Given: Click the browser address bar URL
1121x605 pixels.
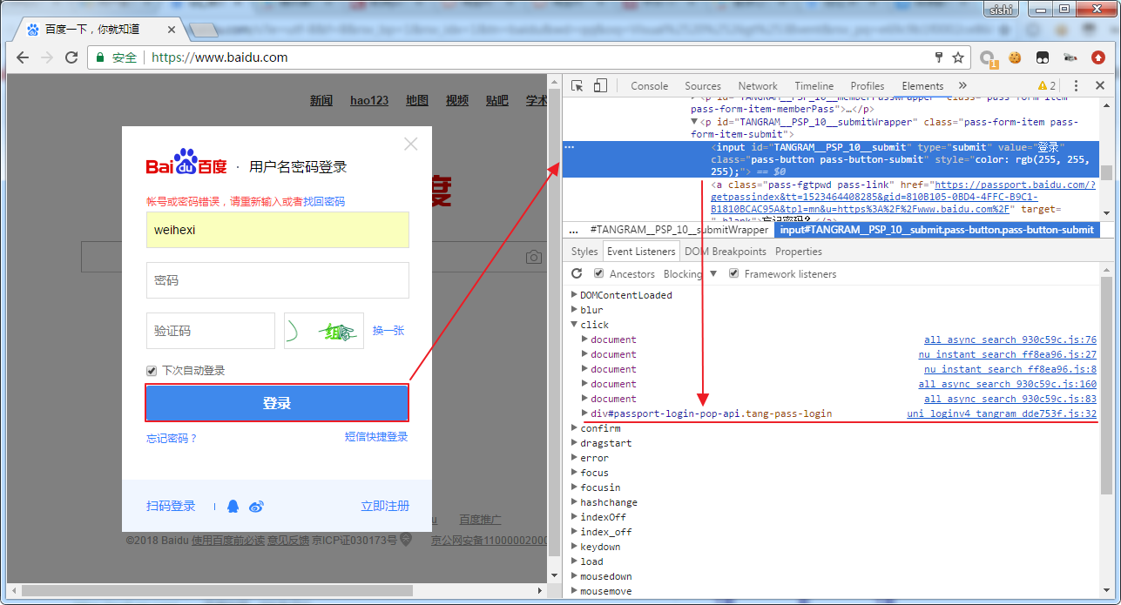Looking at the screenshot, I should [x=219, y=57].
